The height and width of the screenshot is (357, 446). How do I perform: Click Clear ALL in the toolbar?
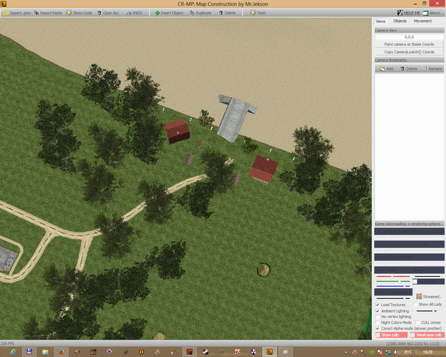pos(108,13)
